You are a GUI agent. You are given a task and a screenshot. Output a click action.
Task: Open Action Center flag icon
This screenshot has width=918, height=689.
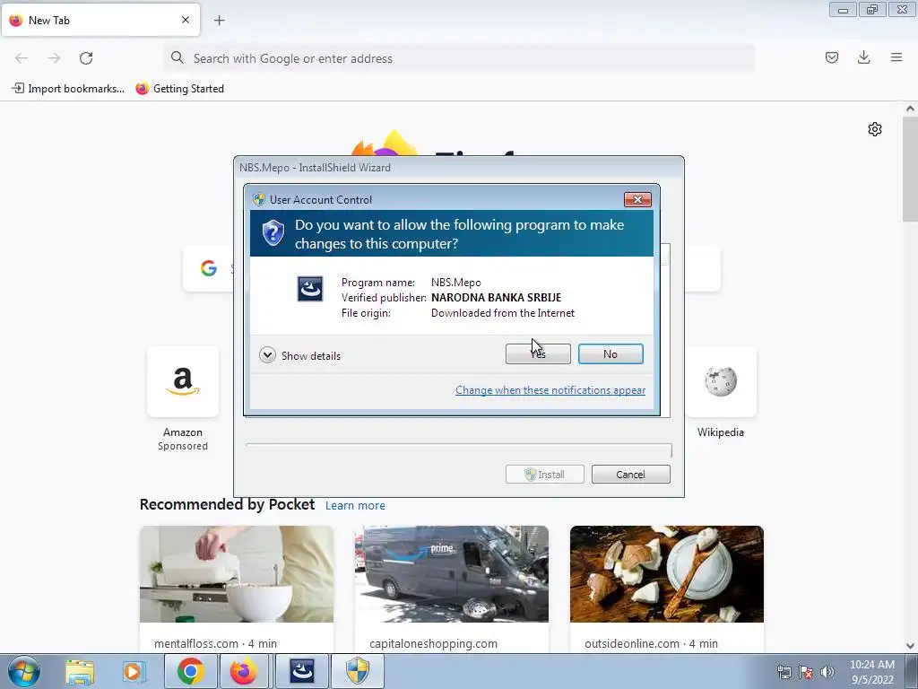pos(806,672)
